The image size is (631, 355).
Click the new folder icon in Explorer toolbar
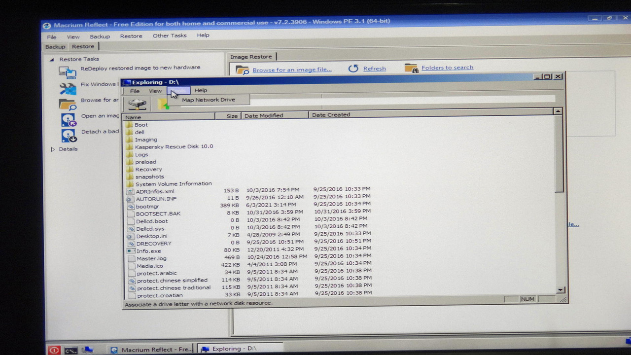[x=163, y=104]
